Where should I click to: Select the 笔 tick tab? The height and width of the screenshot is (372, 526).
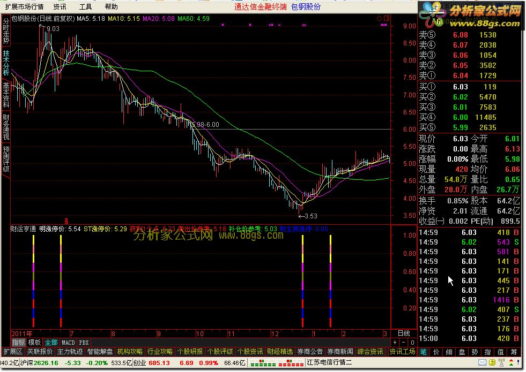click(x=424, y=352)
